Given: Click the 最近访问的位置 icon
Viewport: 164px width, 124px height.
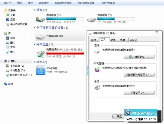Looking at the screenshot, I should pos(8,24).
